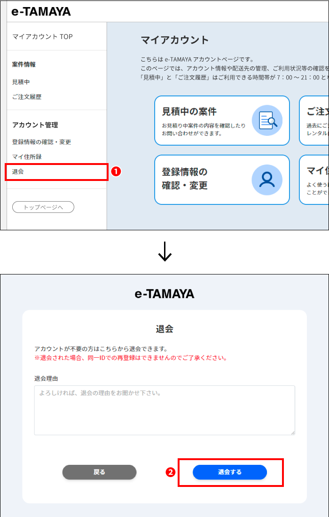Screen dimensions: 329x517
Task: Open the 登録情報の確認・変更 card title
Action: click(185, 179)
